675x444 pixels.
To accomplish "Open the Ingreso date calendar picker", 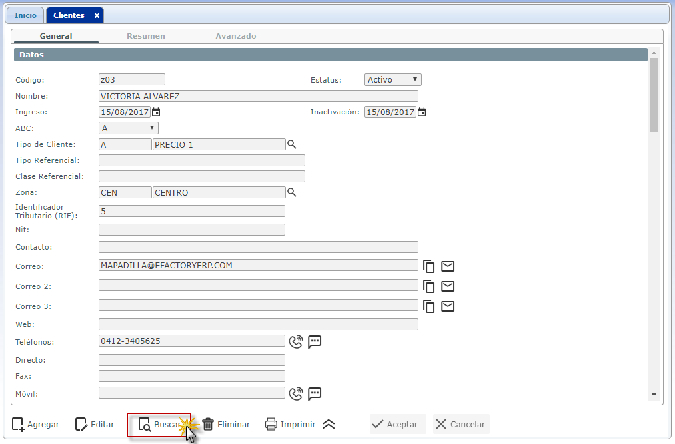I will (x=157, y=112).
